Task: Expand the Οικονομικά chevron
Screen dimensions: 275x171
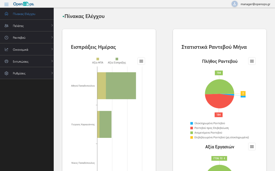Action: [x=52, y=49]
